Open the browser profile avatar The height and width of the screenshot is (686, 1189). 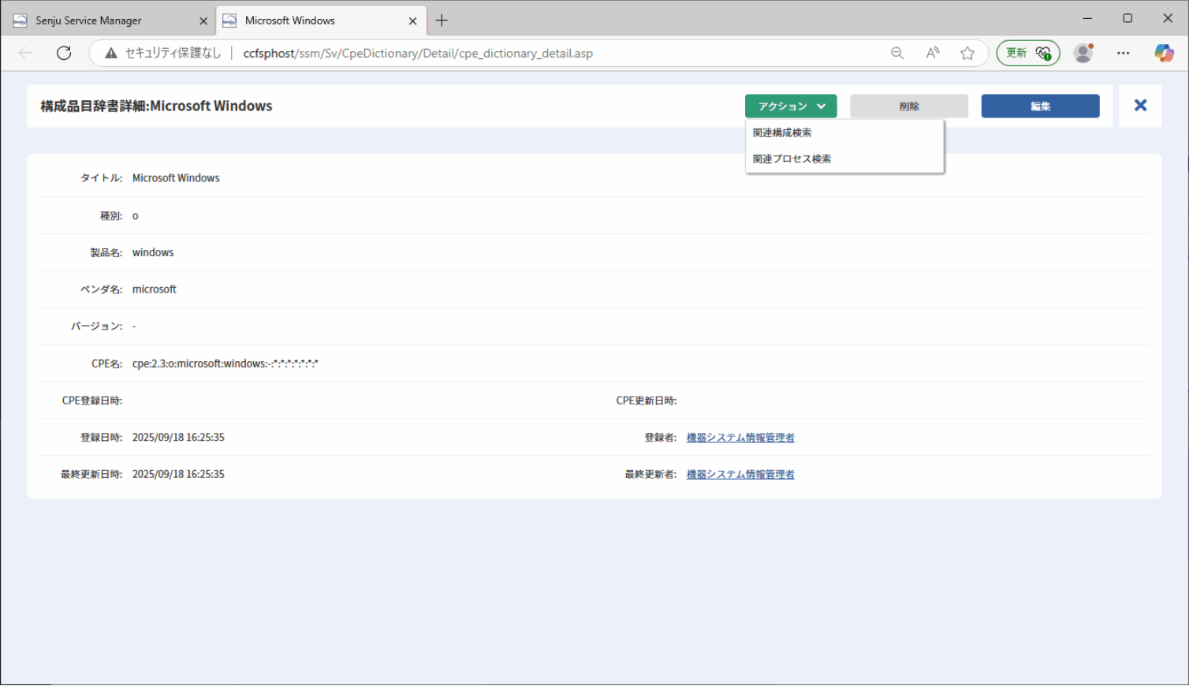[1084, 53]
